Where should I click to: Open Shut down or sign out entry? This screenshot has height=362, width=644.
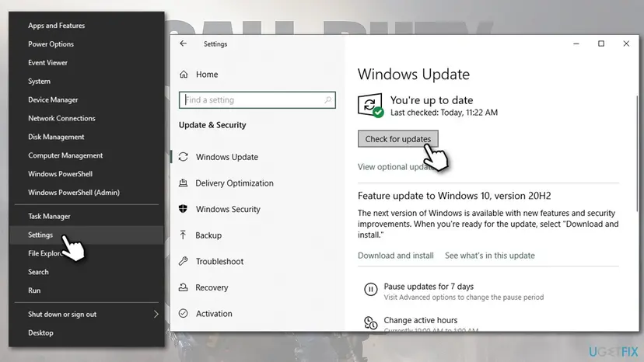62,315
